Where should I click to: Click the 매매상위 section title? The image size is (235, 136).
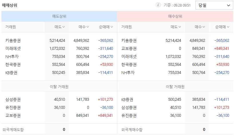click(9, 5)
